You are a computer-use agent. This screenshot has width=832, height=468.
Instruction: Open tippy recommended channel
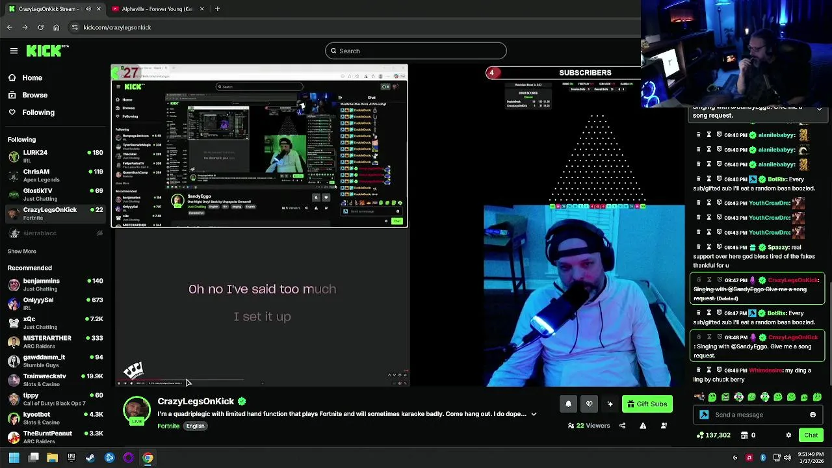coord(55,399)
